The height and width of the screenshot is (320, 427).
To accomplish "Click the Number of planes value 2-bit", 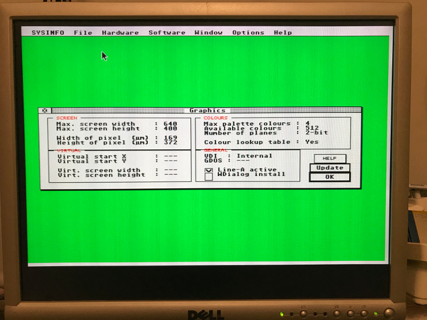I will coord(317,133).
